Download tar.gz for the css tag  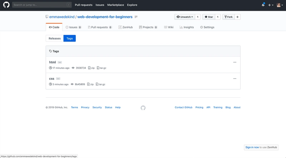100,84
